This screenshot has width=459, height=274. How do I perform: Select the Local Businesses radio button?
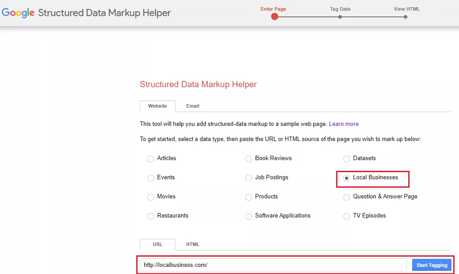pos(346,178)
